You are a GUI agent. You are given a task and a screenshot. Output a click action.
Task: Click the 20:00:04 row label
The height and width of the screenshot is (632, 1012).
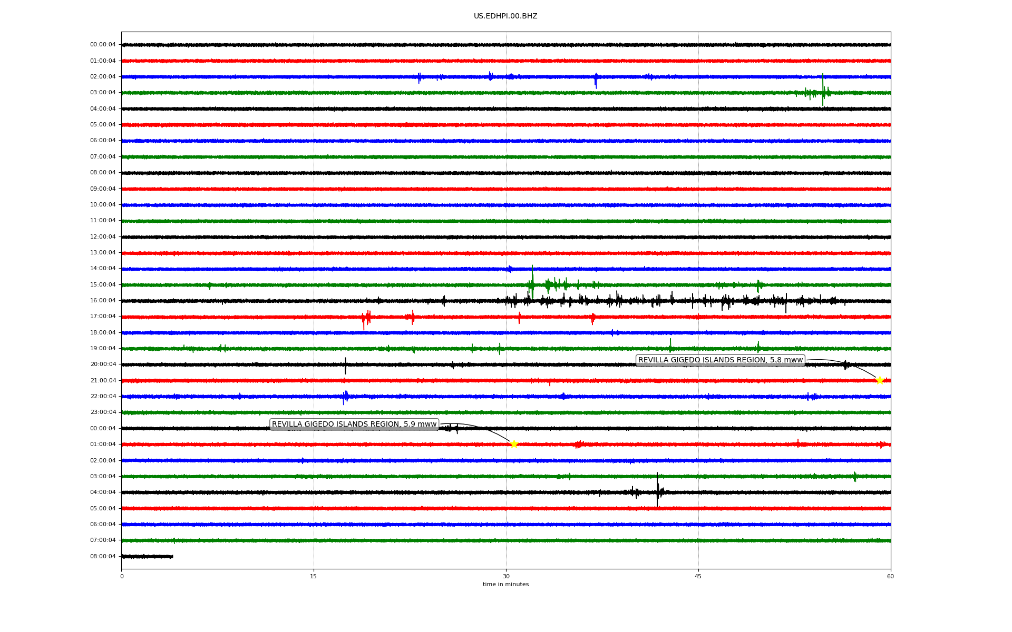103,364
